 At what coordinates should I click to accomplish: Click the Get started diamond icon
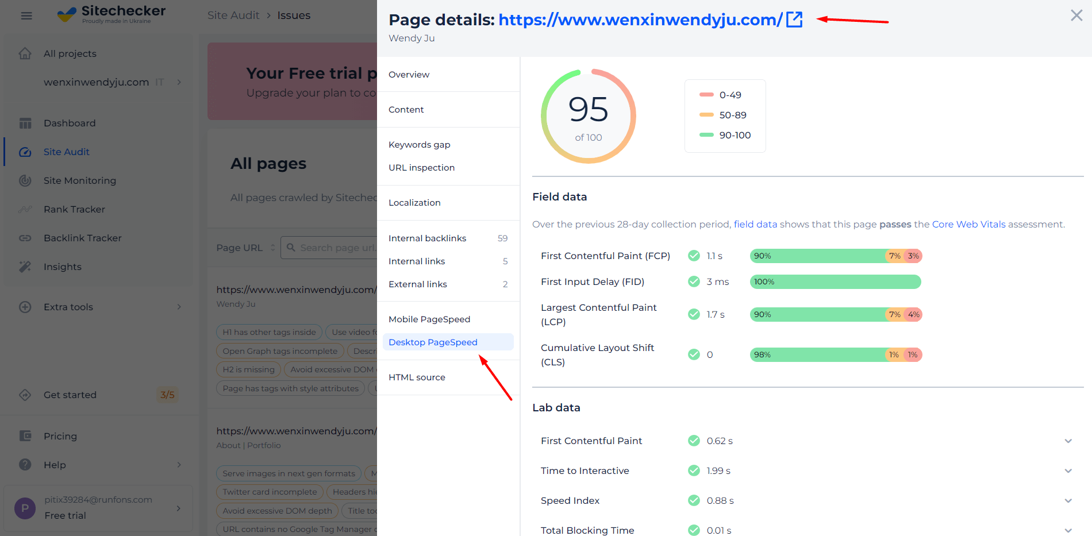[25, 395]
